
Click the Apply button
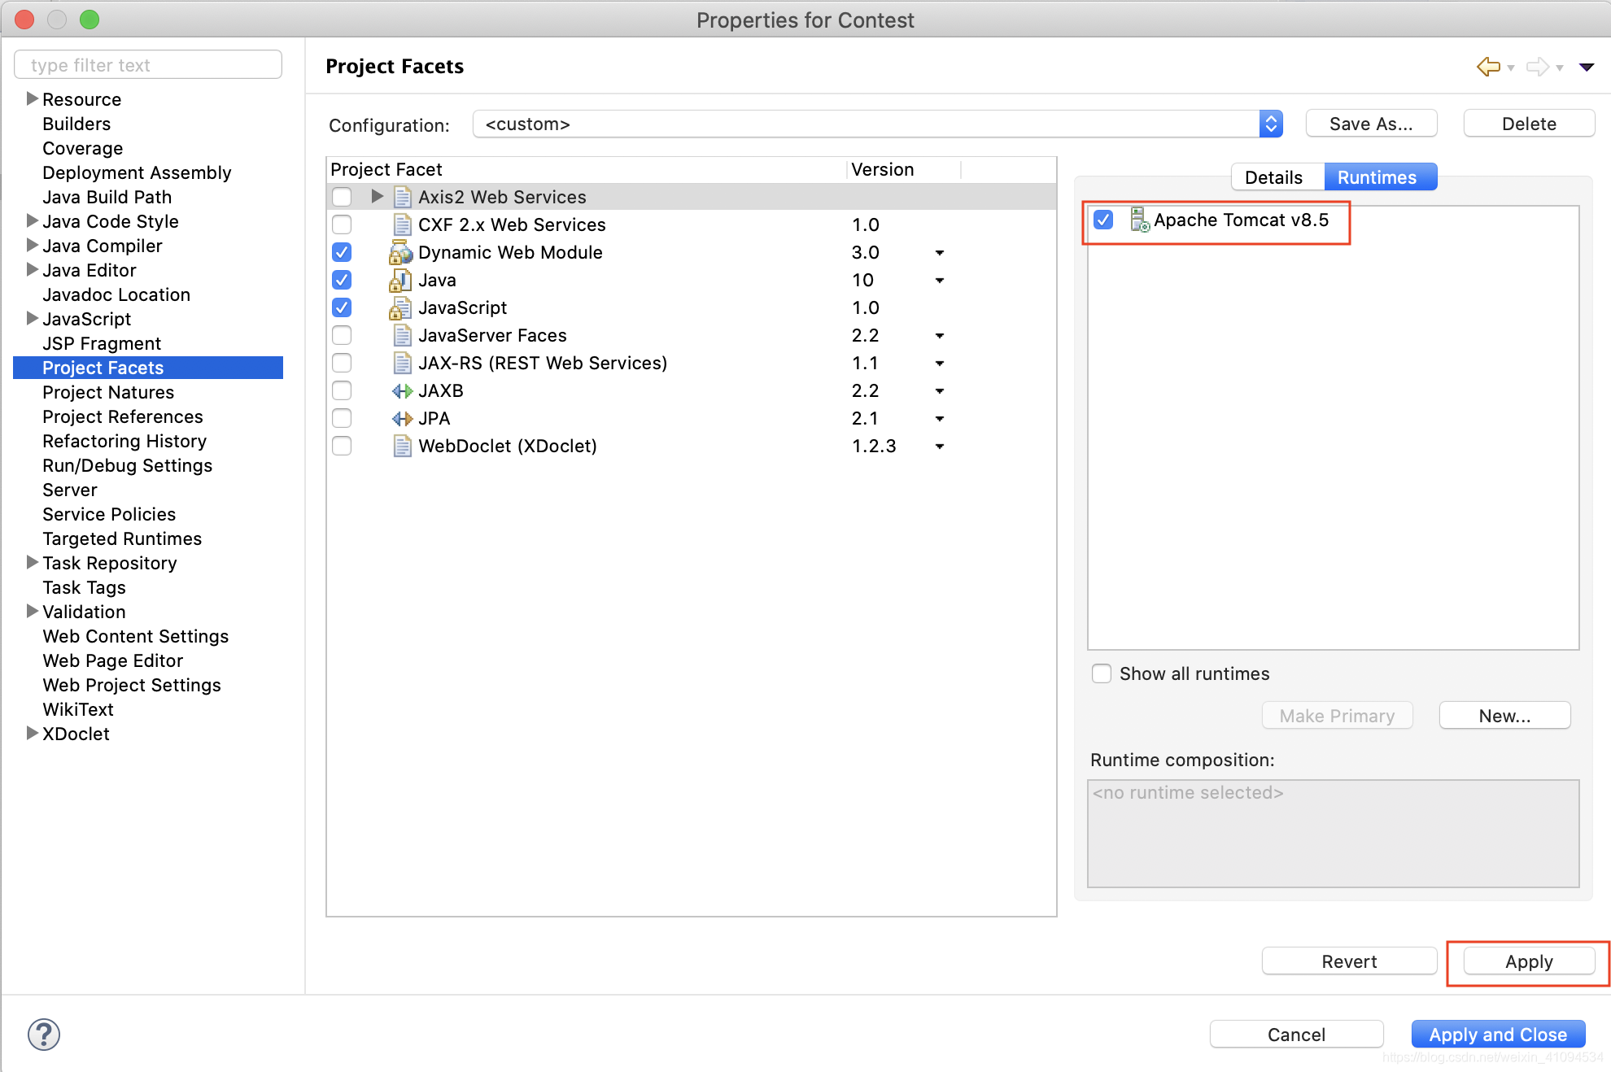(1527, 961)
